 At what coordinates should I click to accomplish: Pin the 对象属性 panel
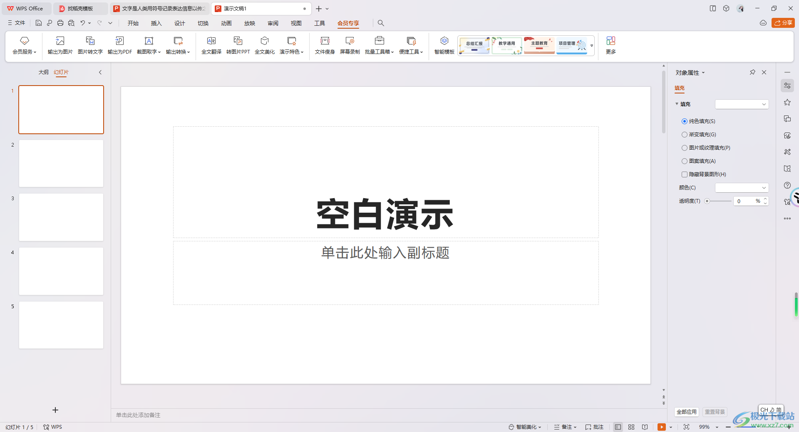coord(752,72)
